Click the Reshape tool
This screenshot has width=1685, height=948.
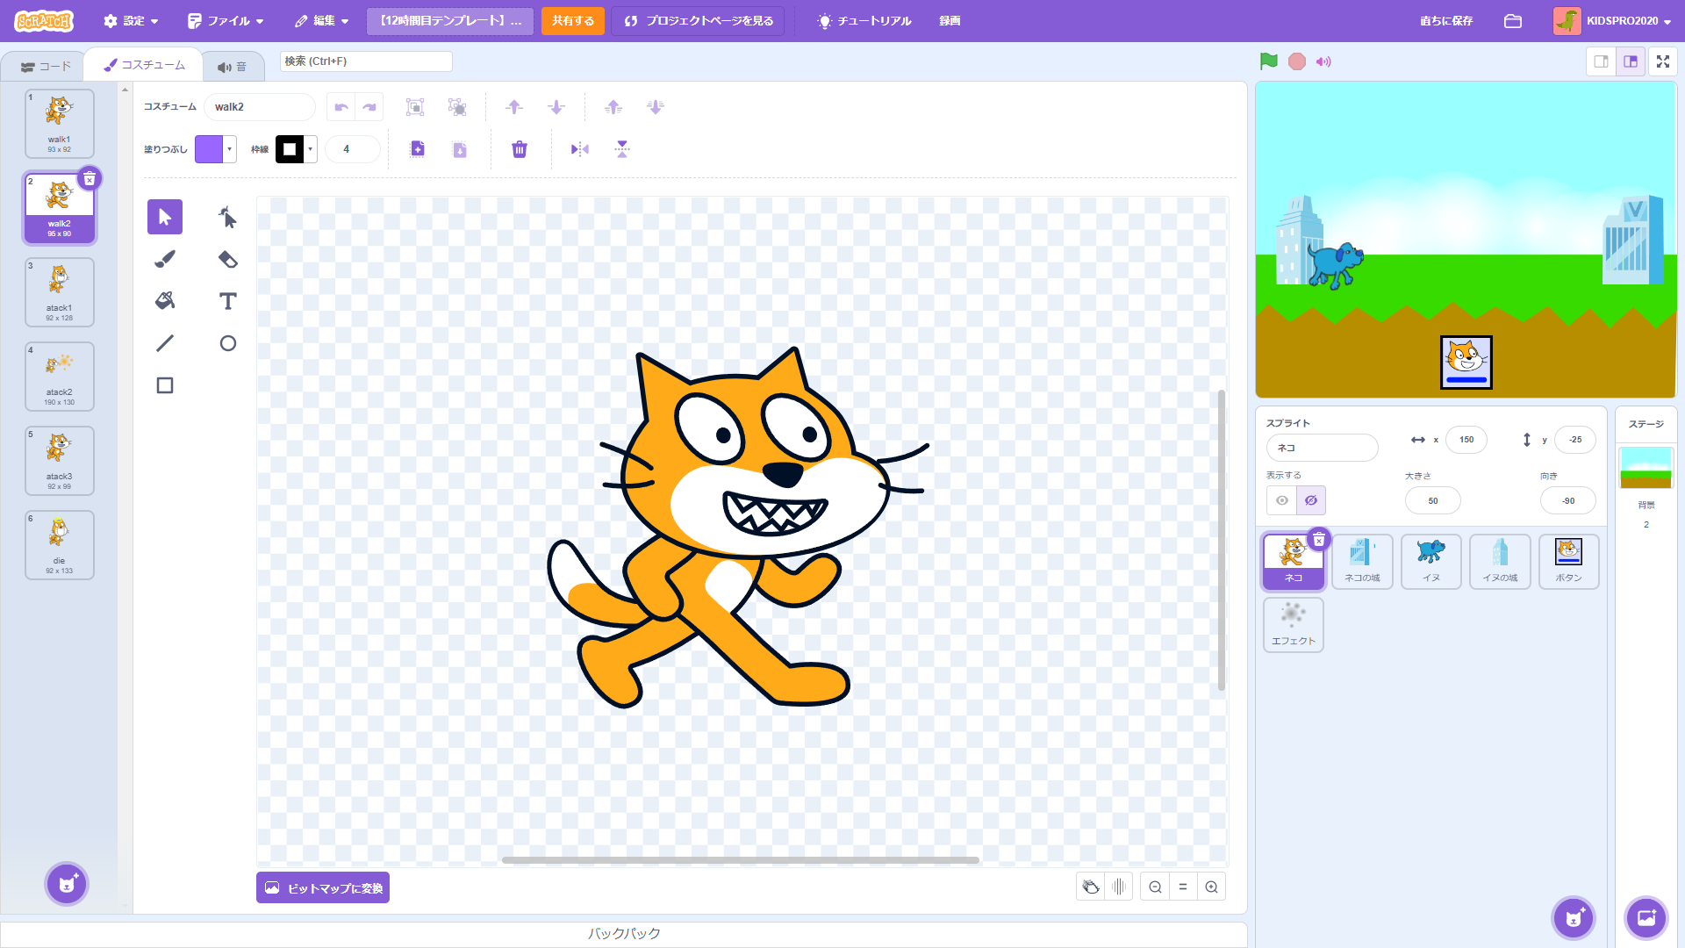tap(227, 217)
